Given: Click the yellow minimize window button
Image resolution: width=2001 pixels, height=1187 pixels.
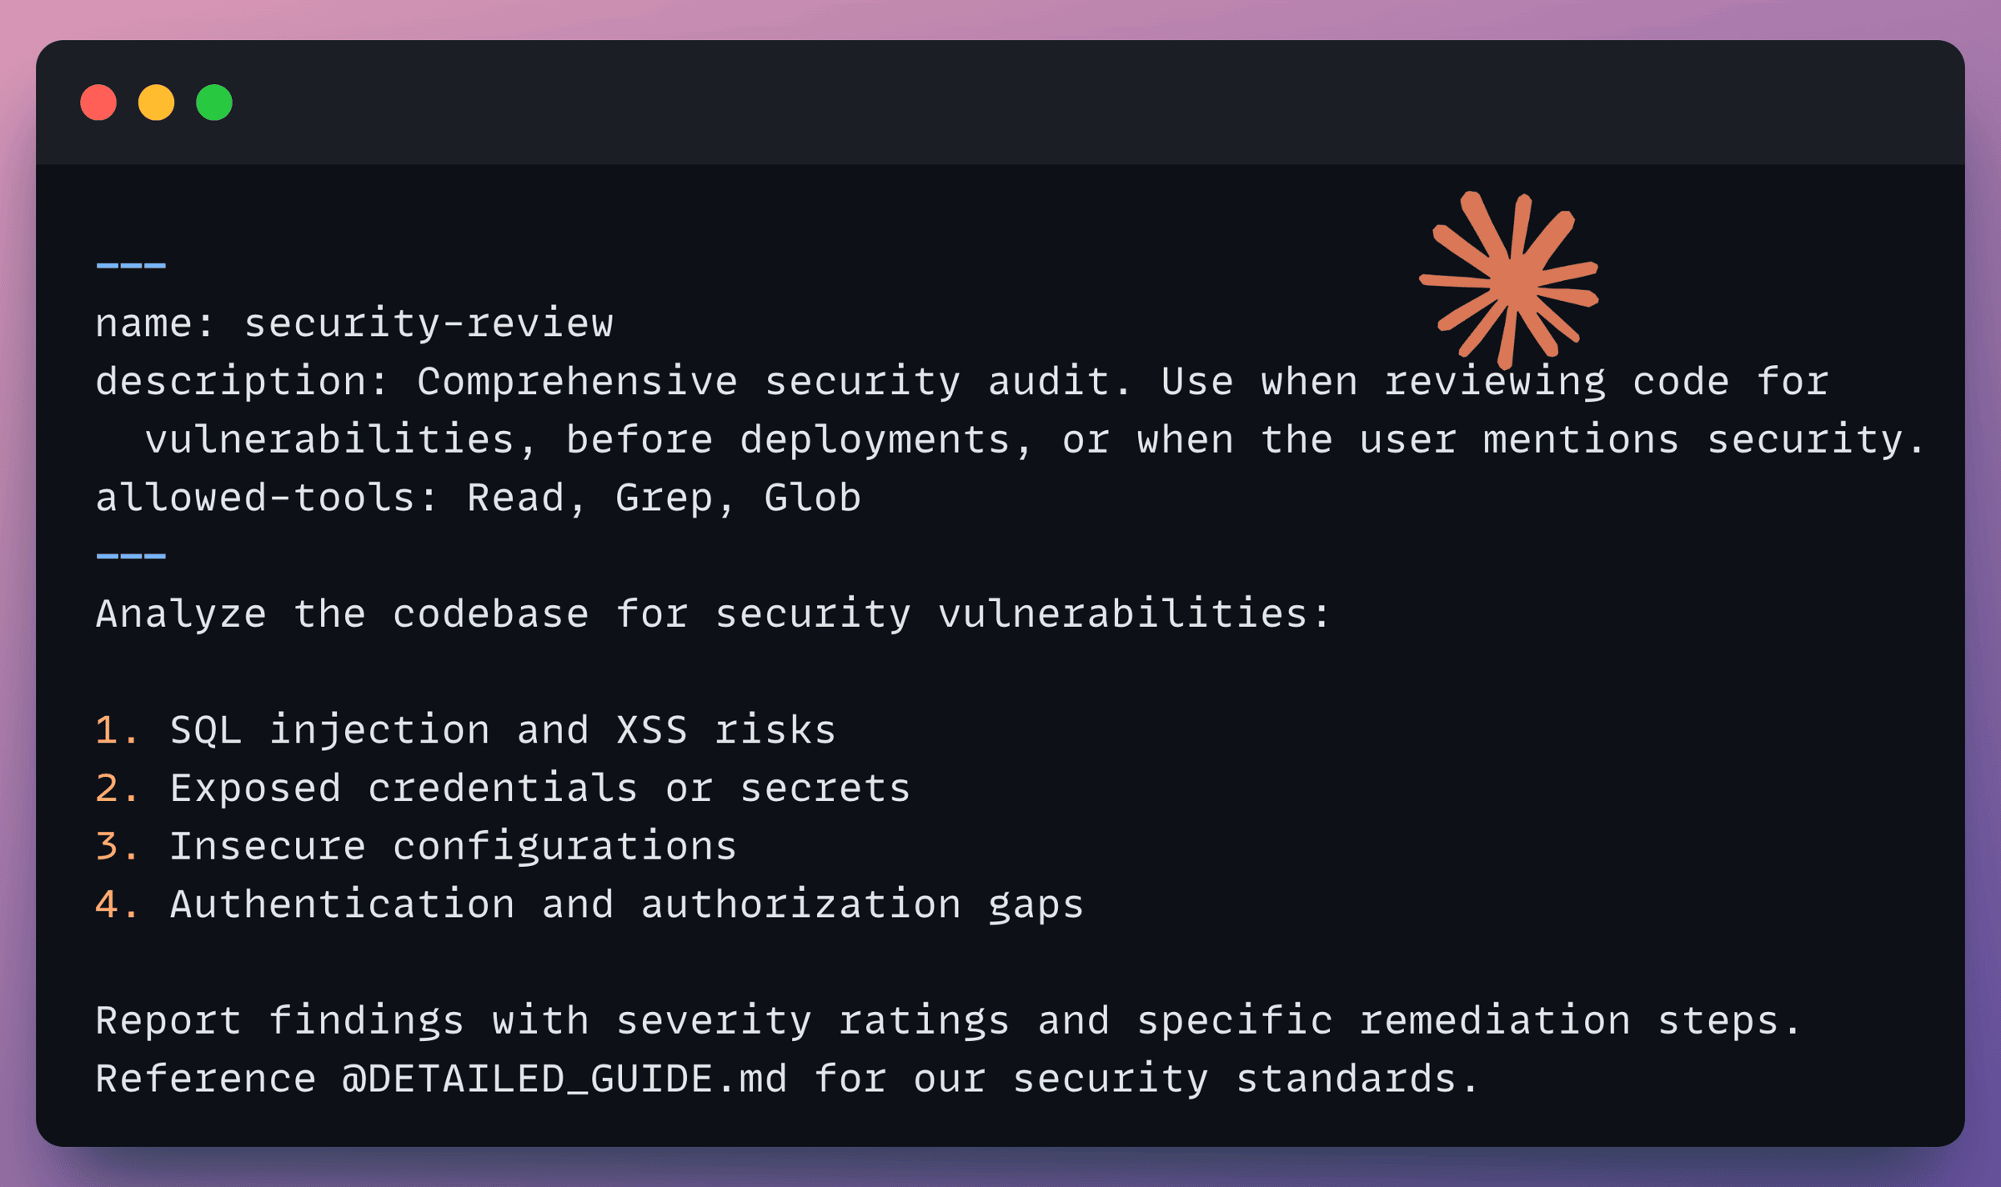Looking at the screenshot, I should (x=156, y=103).
